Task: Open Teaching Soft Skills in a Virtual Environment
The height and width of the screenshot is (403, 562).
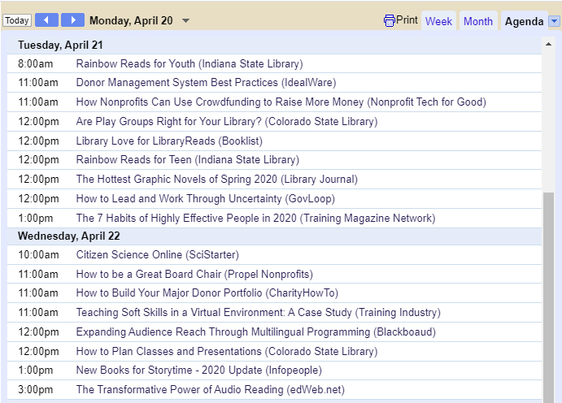Action: tap(258, 313)
